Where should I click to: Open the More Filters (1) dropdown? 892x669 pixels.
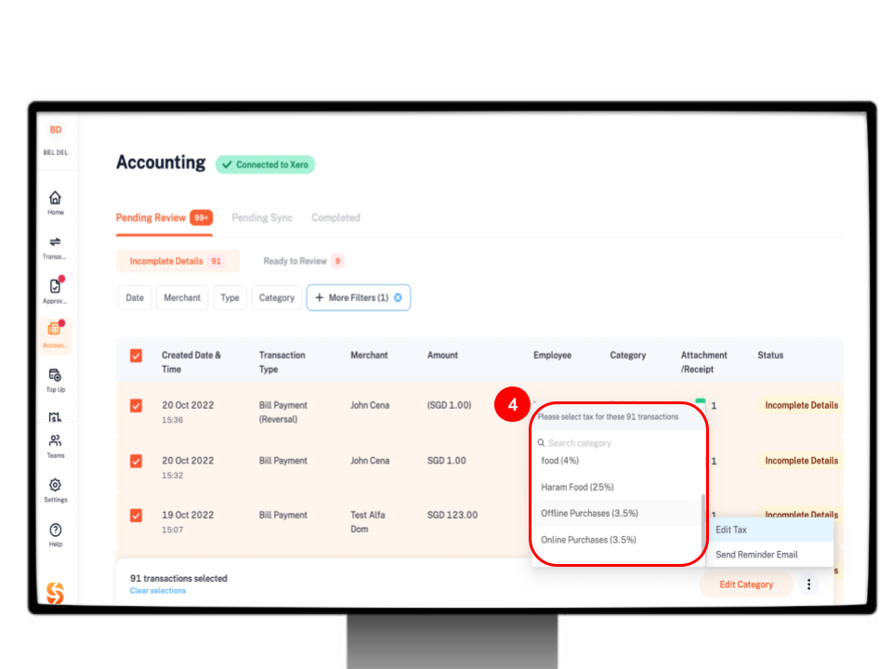(359, 297)
